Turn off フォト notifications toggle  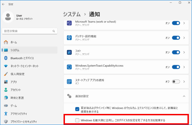(176, 52)
